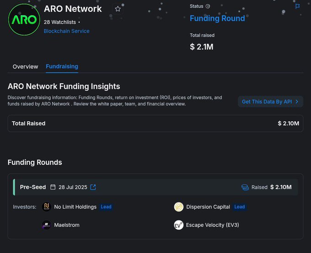Click the Investors: label
The height and width of the screenshot is (253, 311).
(25, 207)
